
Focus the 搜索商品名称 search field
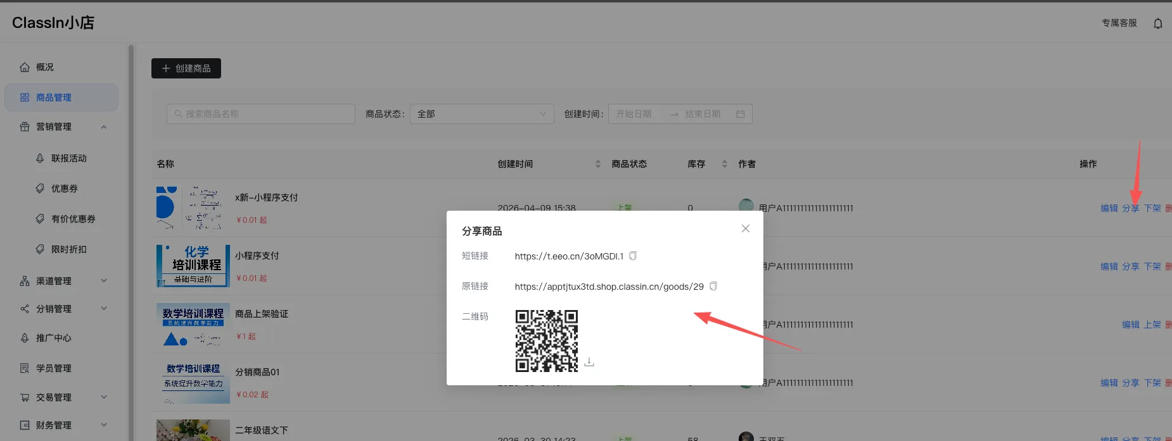[x=261, y=114]
